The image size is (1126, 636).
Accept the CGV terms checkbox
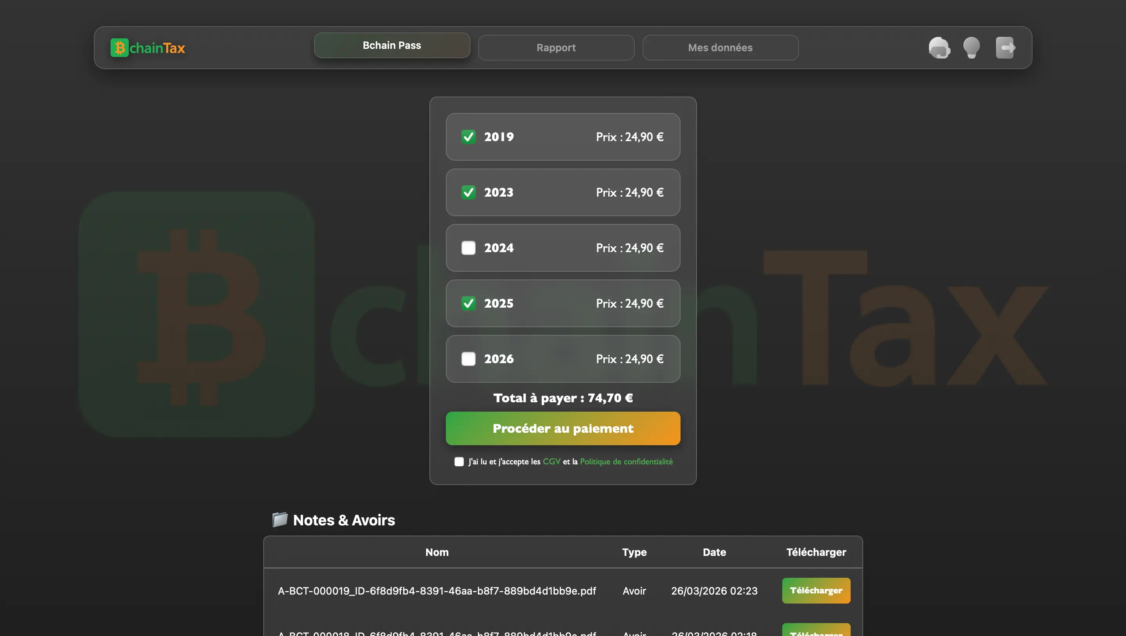click(x=458, y=462)
